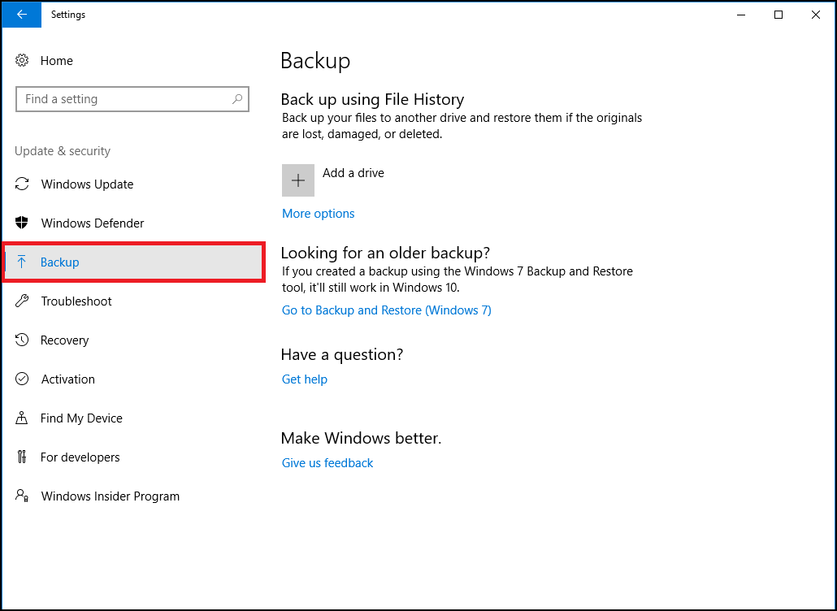
Task: Open the More options link
Action: click(318, 214)
